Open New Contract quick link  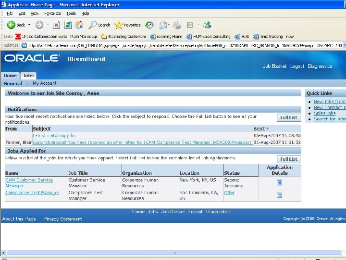point(330,107)
